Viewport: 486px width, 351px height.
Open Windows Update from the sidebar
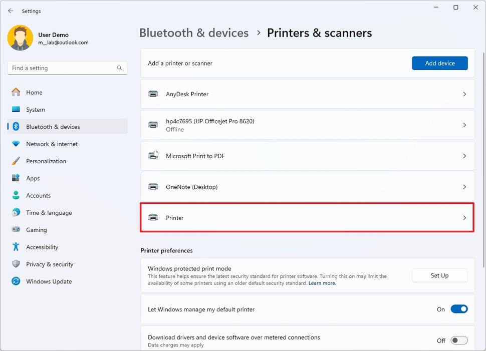click(18, 281)
